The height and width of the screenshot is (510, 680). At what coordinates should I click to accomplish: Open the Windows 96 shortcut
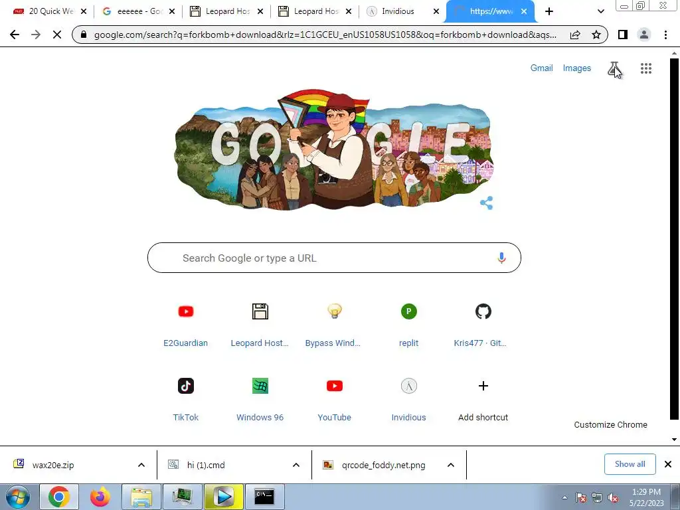260,399
